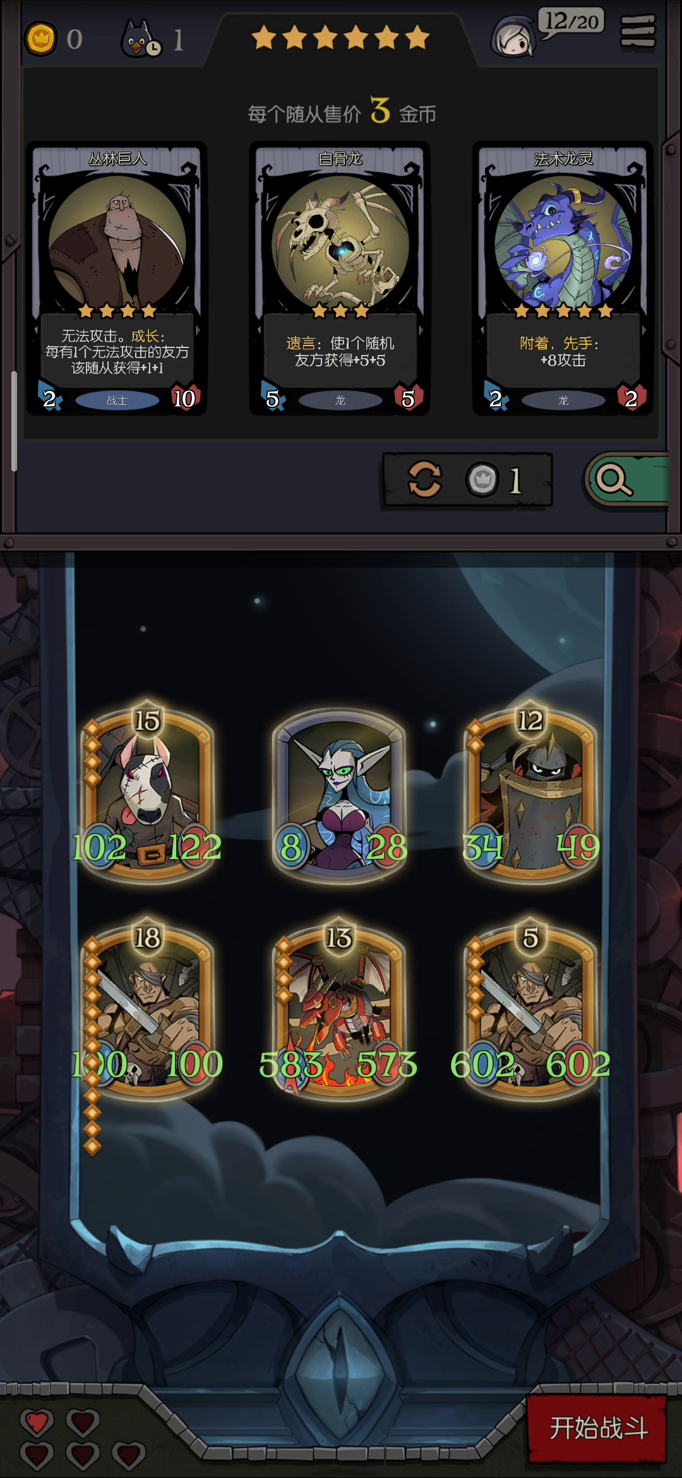Click the refresh shop button costing 1
Screen dimensions: 682x1478
[x=468, y=479]
